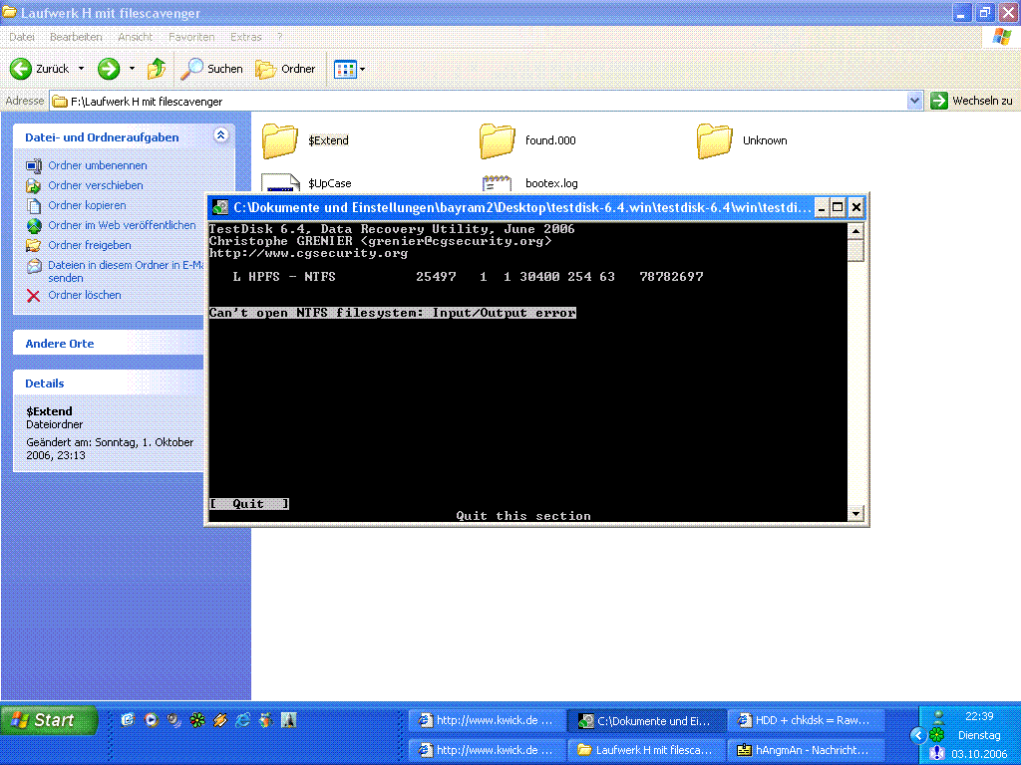Click the Details panel header
Screen dimensions: 1021x765
pos(108,383)
